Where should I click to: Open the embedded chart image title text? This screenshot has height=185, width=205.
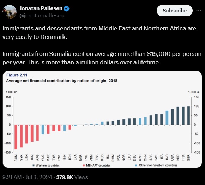pos(62,81)
